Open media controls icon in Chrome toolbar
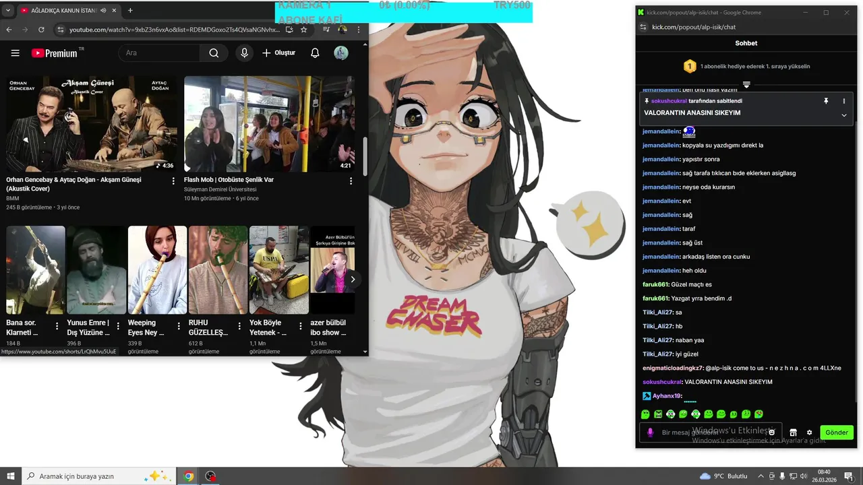This screenshot has height=485, width=863. [326, 30]
